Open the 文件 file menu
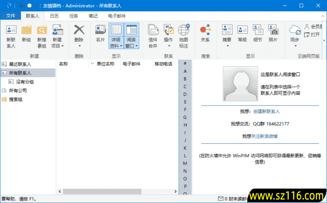327x203 pixels. point(11,16)
